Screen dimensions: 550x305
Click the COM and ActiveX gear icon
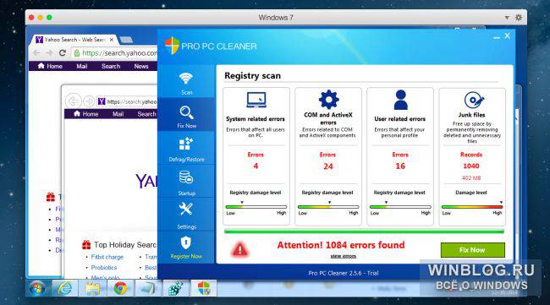pyautogui.click(x=328, y=100)
